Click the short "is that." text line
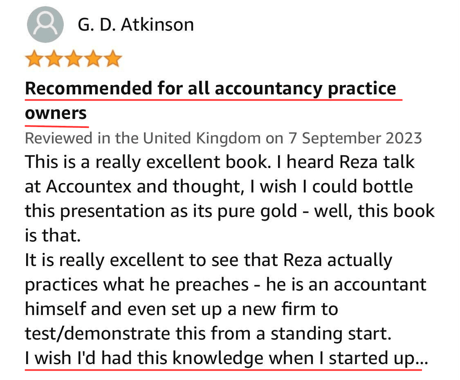The image size is (460, 380). (x=53, y=236)
